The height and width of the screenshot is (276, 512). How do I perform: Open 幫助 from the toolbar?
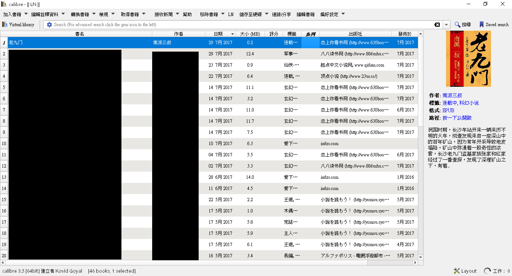[x=187, y=15]
